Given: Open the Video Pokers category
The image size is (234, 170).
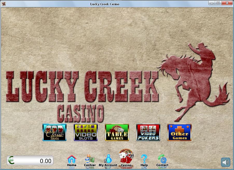Looking at the screenshot, I should pyautogui.click(x=148, y=132).
